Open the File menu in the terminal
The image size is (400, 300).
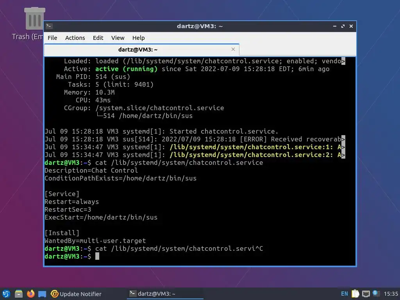(x=52, y=38)
